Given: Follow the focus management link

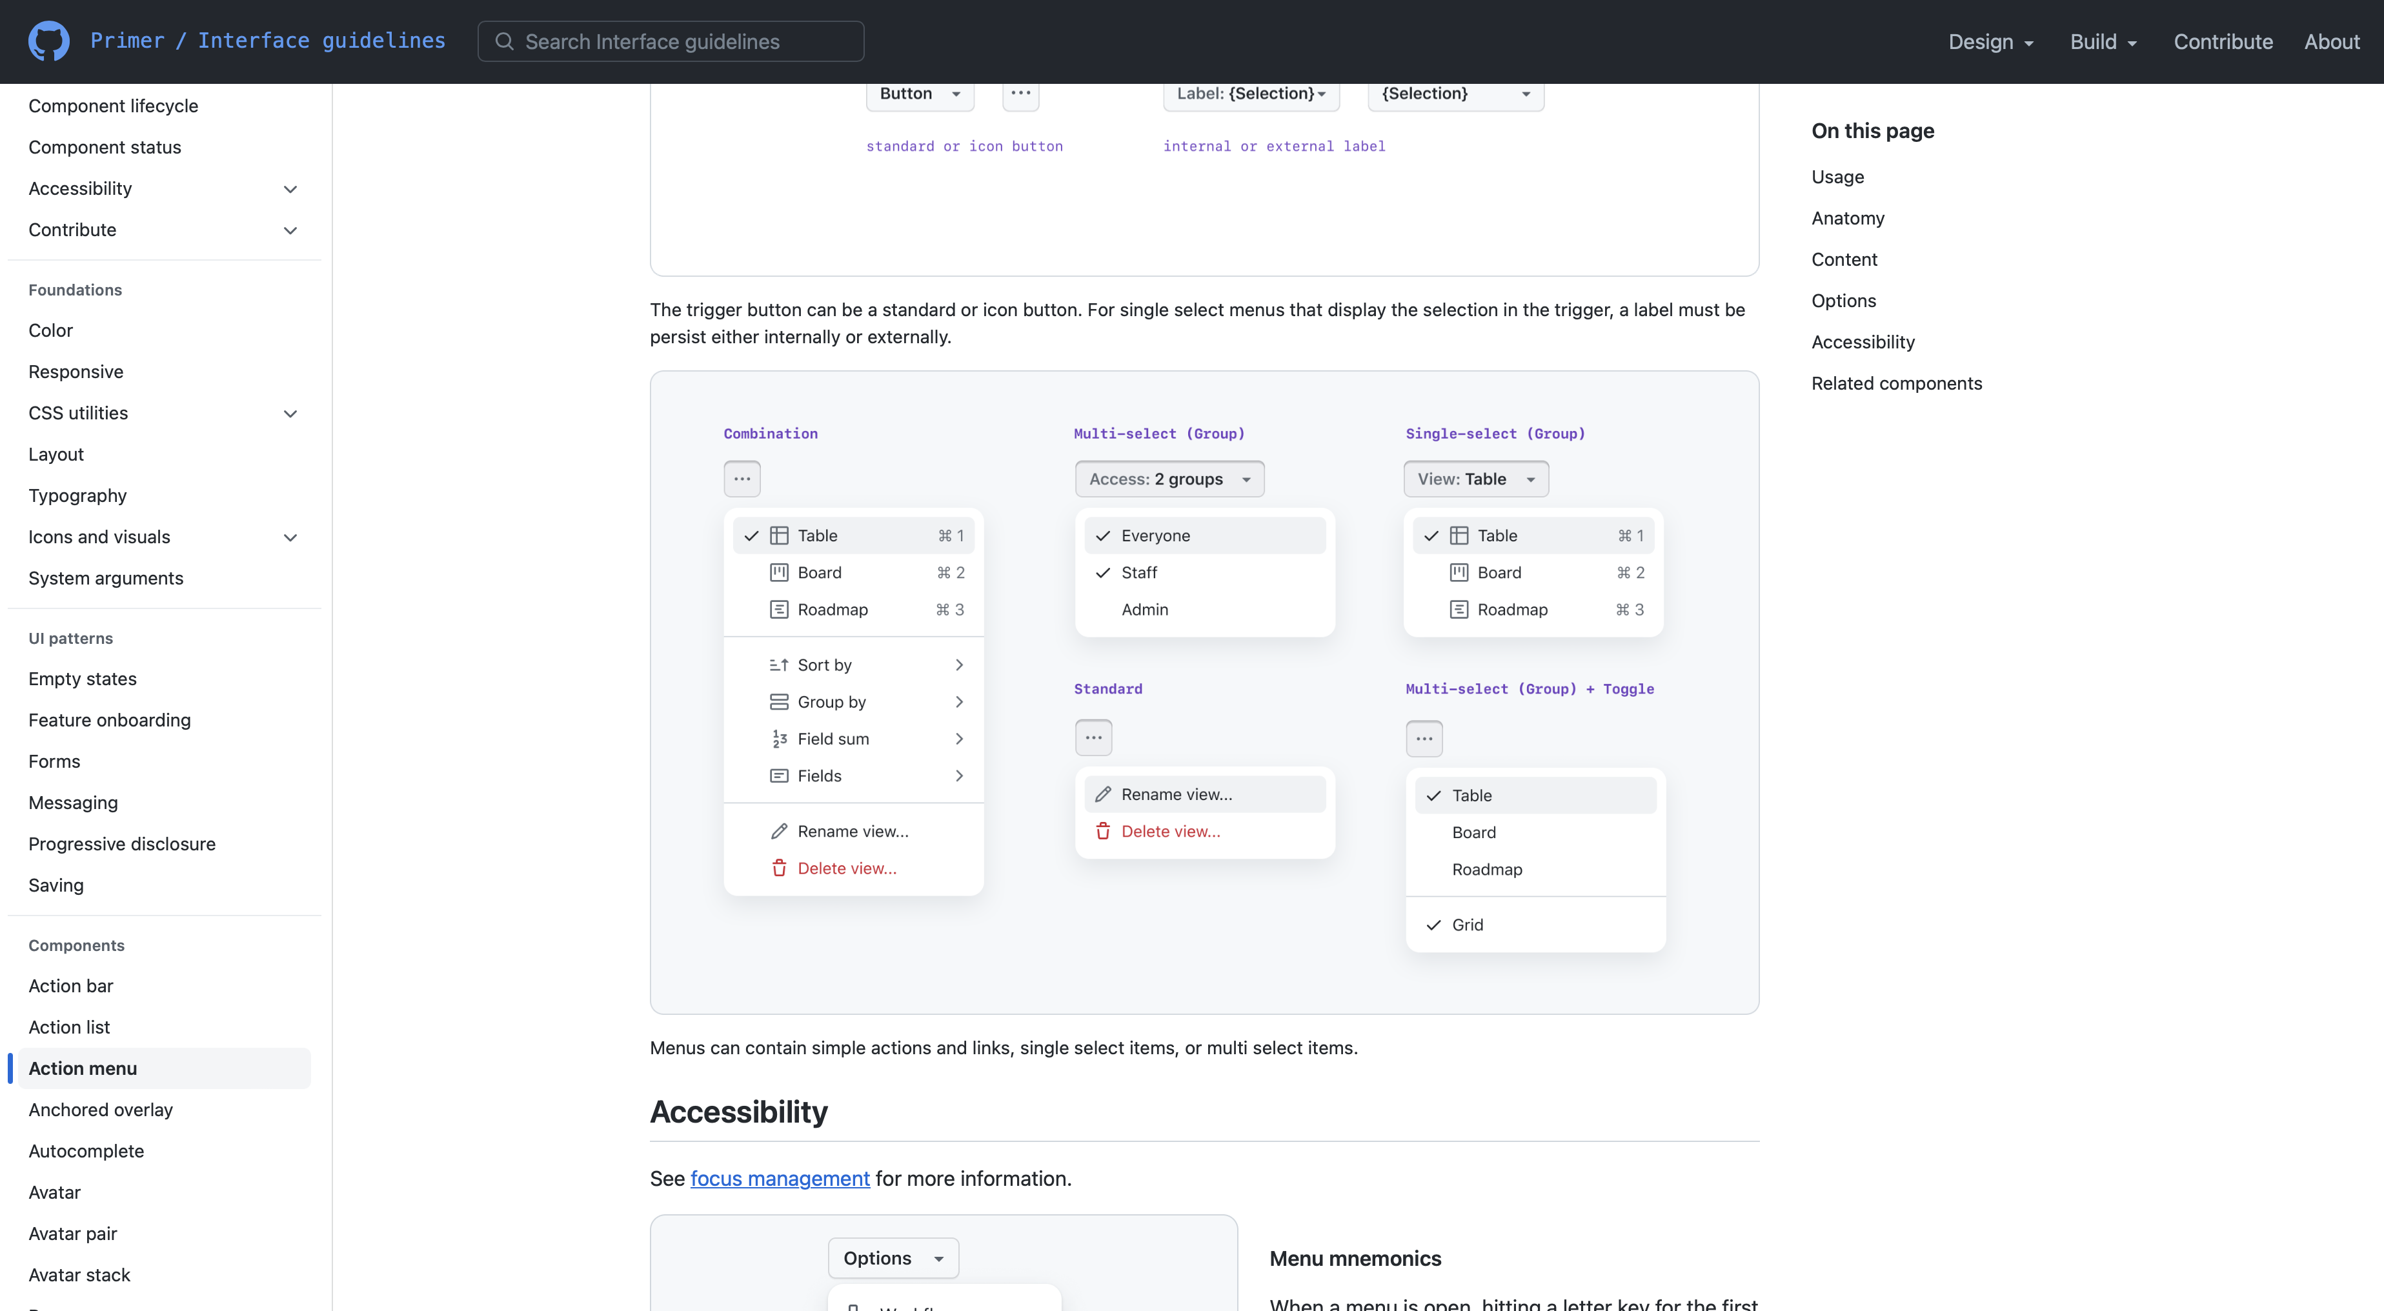Looking at the screenshot, I should (779, 1179).
